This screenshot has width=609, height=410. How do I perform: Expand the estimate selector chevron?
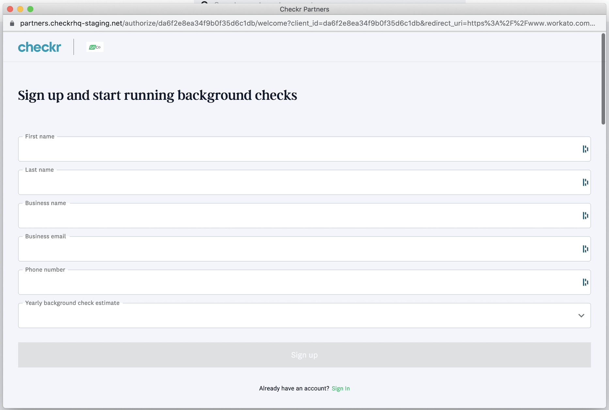(x=581, y=315)
